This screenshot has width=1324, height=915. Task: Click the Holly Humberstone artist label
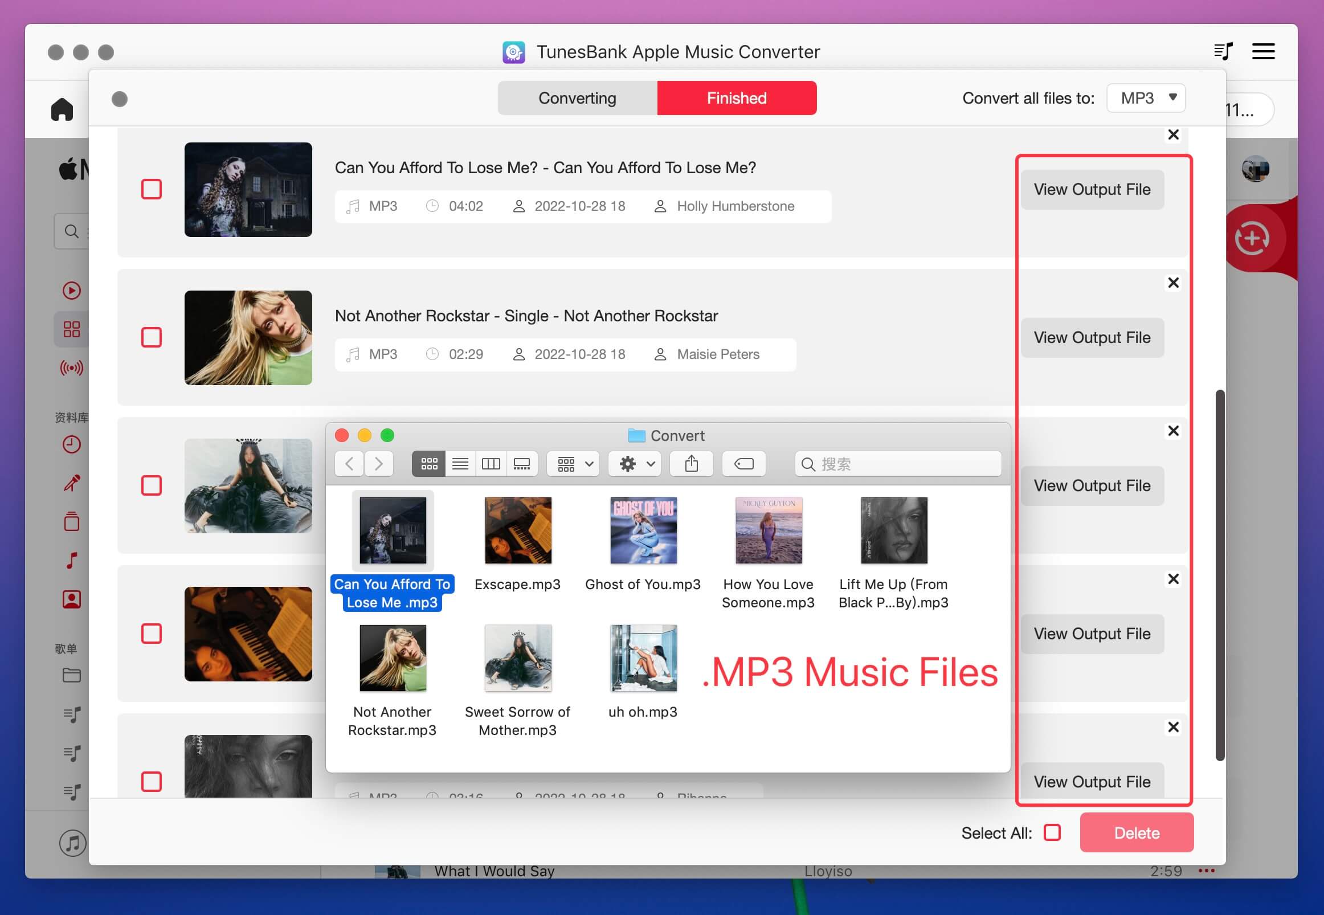pyautogui.click(x=735, y=206)
